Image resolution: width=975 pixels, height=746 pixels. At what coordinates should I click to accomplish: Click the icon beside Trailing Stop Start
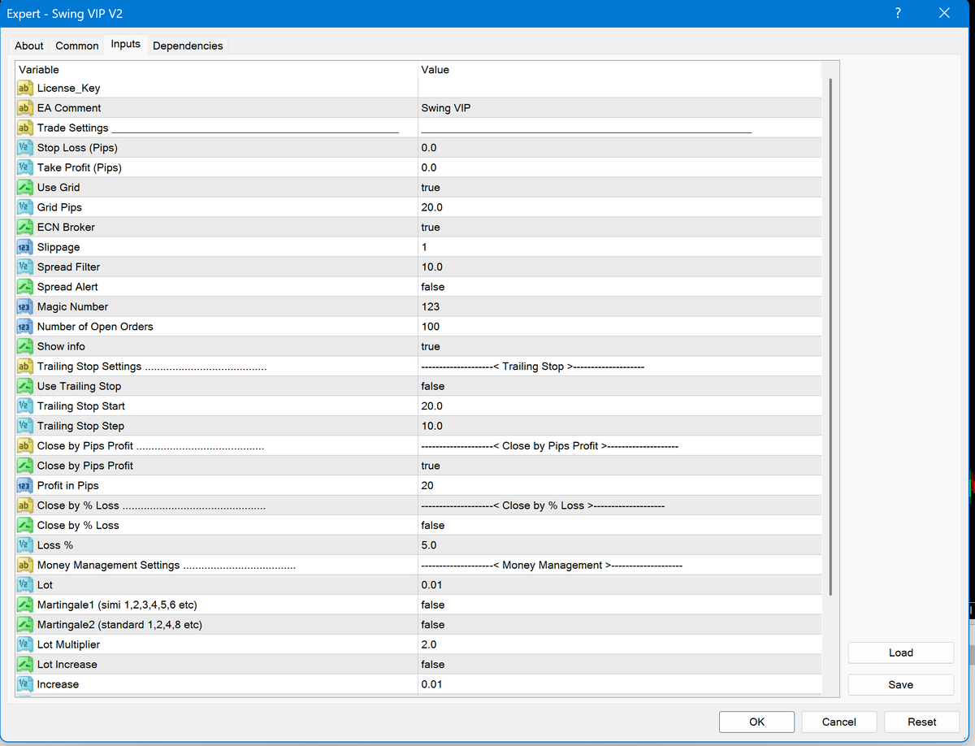24,406
